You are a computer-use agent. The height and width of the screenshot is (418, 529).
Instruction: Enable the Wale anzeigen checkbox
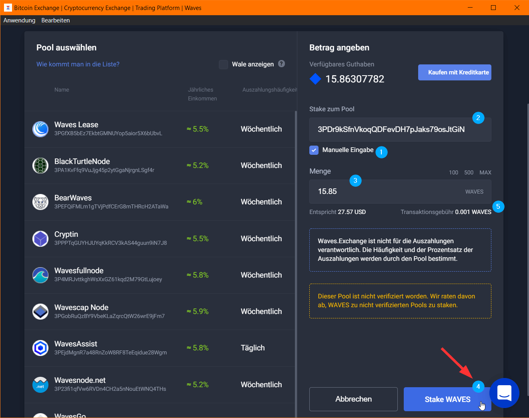point(224,64)
